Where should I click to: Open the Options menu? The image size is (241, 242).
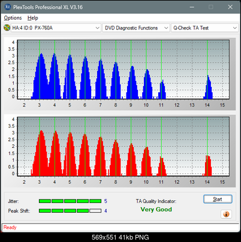point(13,18)
